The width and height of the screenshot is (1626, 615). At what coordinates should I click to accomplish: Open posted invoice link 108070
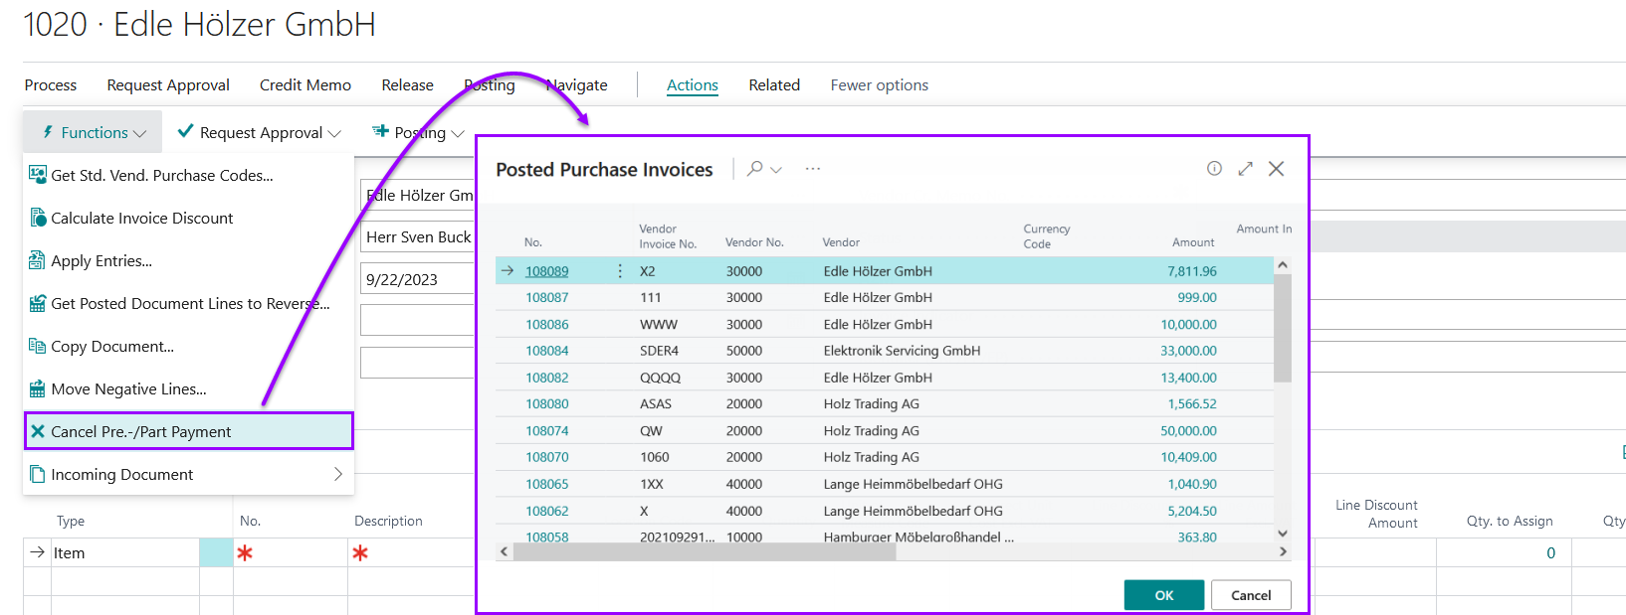(x=547, y=457)
